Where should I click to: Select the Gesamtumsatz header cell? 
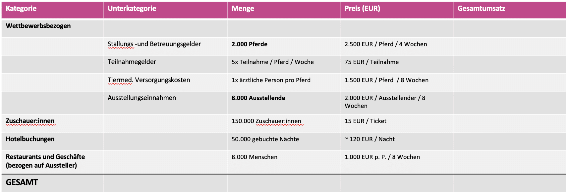click(x=509, y=10)
